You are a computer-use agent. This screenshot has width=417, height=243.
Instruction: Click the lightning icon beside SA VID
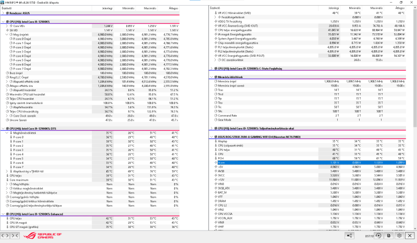pos(7,30)
